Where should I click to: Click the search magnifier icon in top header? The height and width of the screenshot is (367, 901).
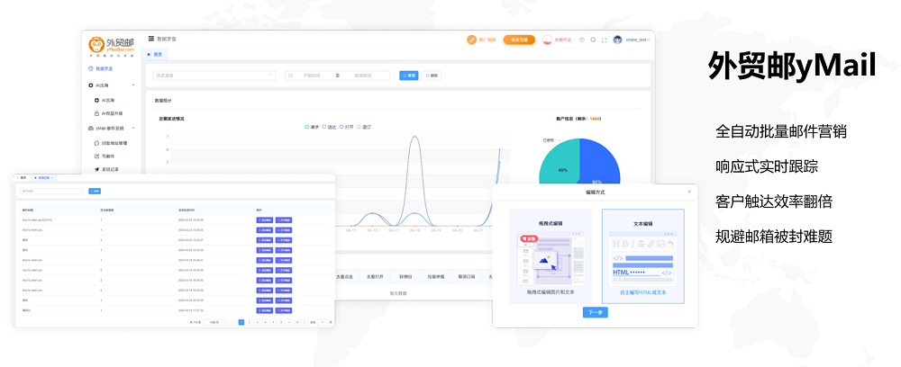(x=593, y=40)
